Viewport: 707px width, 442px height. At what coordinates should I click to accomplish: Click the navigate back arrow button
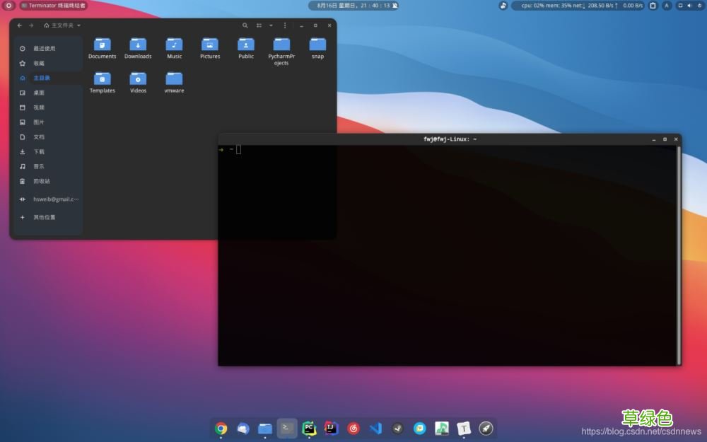point(21,25)
